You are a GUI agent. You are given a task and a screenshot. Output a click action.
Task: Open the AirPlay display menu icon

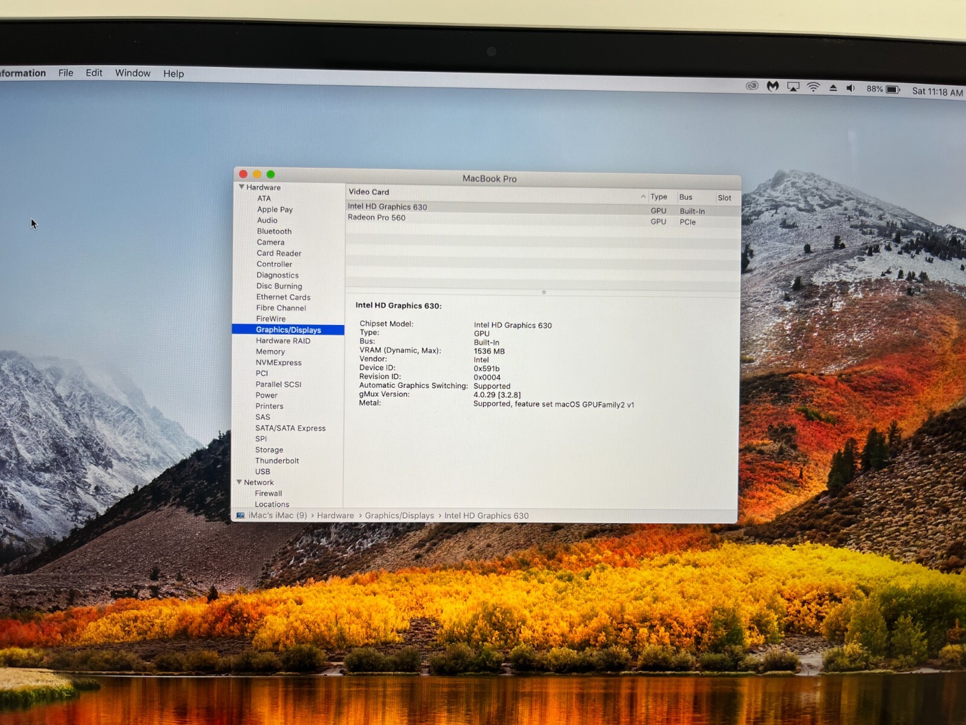pos(793,87)
